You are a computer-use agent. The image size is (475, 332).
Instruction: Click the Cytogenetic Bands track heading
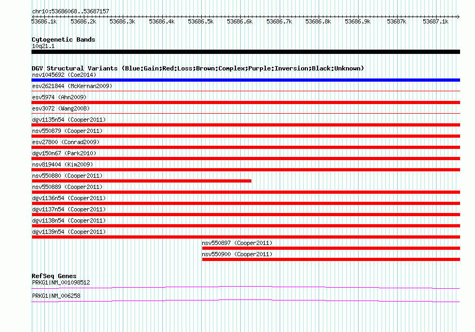(x=64, y=39)
